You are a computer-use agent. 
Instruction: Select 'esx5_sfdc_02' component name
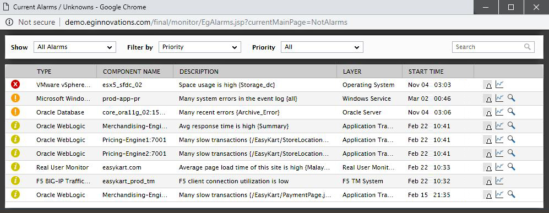[x=122, y=85]
